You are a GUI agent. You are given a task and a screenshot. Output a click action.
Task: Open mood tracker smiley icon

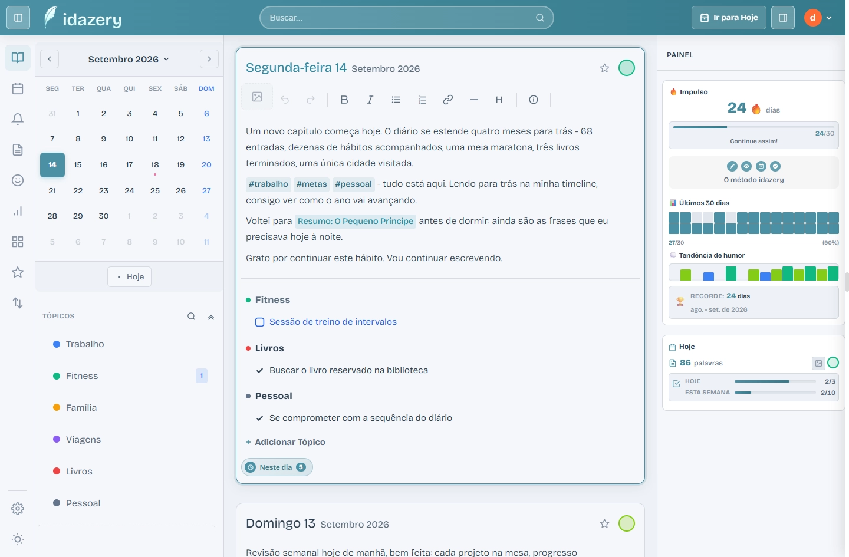pyautogui.click(x=18, y=180)
